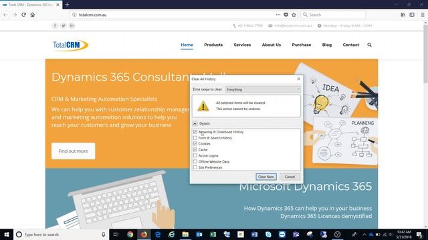Click the TotalCRM logo
The width and height of the screenshot is (428, 240).
(70, 45)
